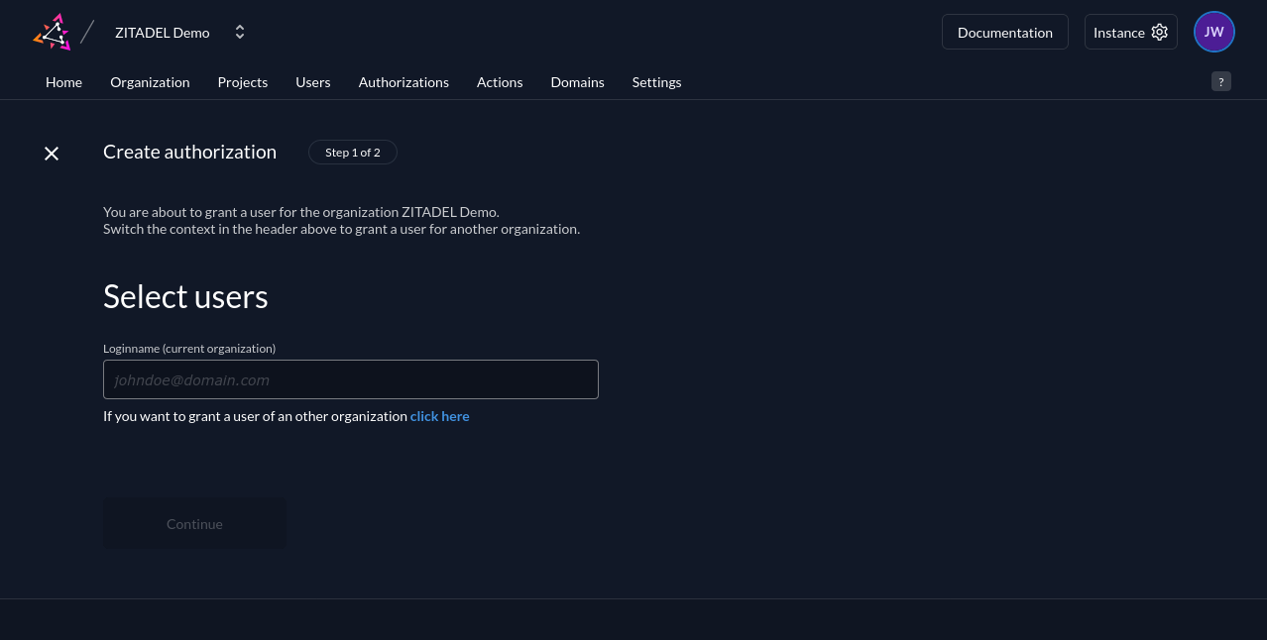Viewport: 1267px width, 640px height.
Task: Open the Documentation link
Action: [1004, 33]
